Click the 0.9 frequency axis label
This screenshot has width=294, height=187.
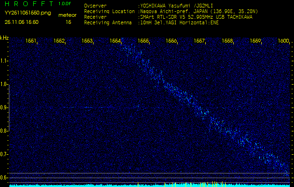[x=4, y=108]
